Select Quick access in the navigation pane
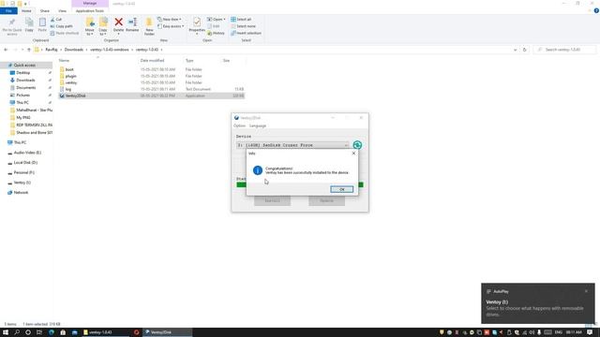This screenshot has width=600, height=337. point(24,66)
